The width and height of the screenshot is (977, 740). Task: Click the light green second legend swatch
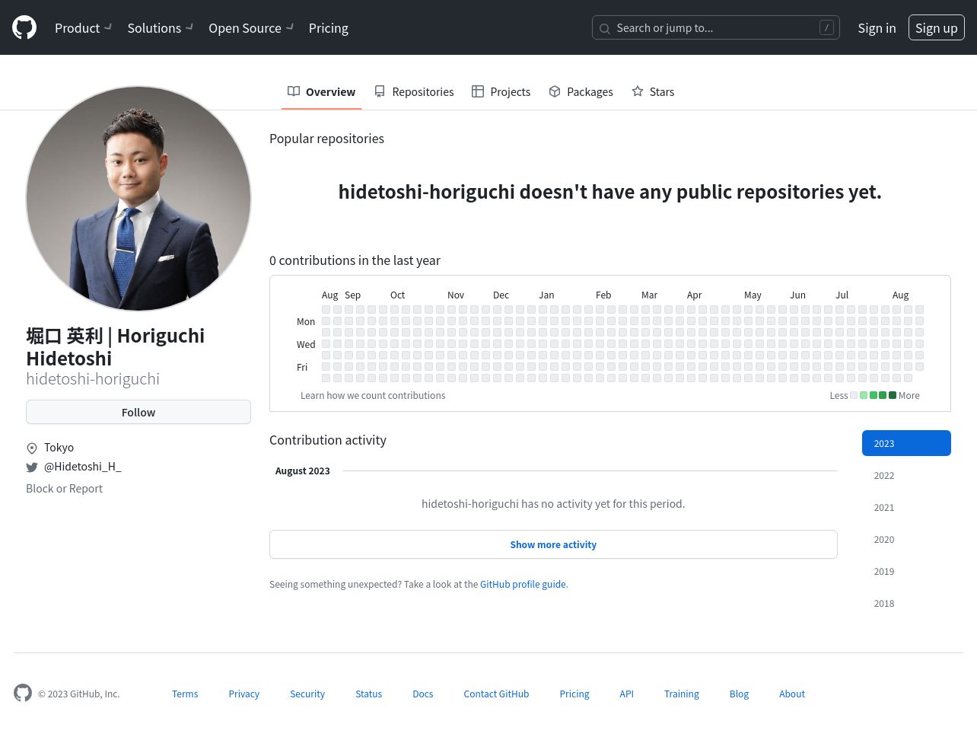864,395
